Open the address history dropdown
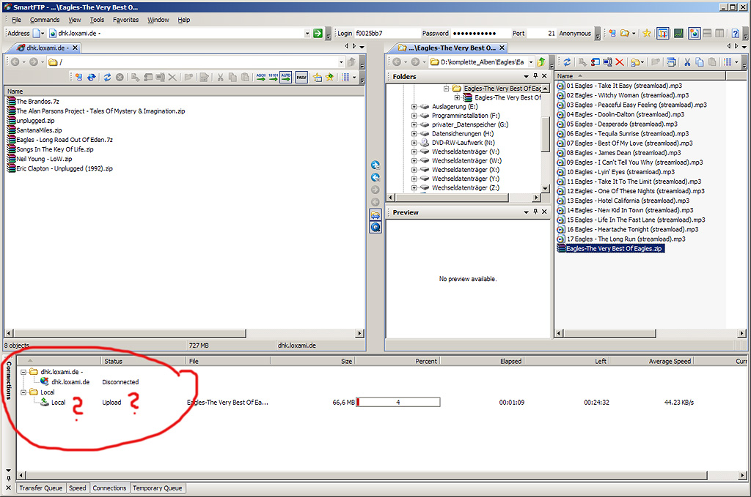This screenshot has height=497, width=751. coord(307,33)
